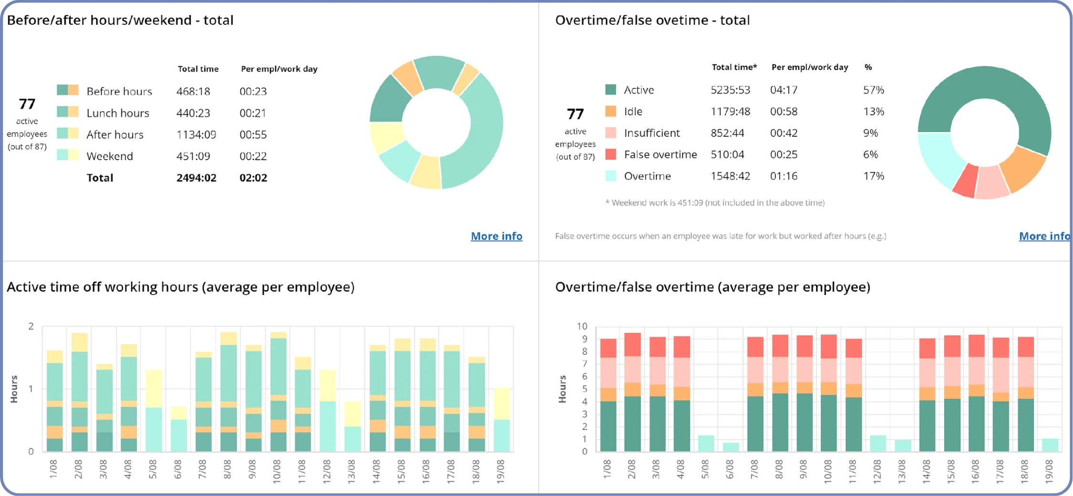
Task: Click the Total time value 468:18
Action: 193,91
